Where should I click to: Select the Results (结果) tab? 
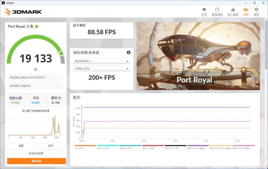point(246,12)
